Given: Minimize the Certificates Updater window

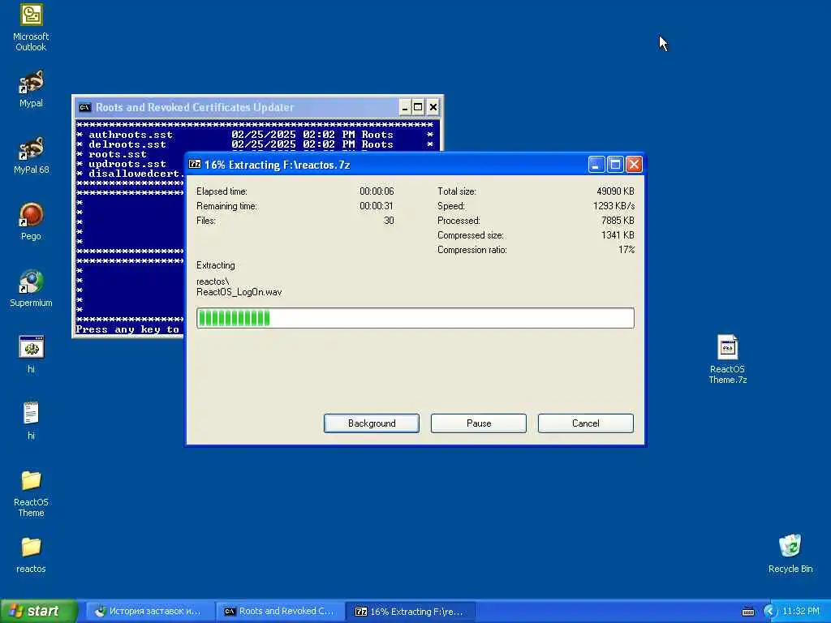Looking at the screenshot, I should pyautogui.click(x=405, y=108).
